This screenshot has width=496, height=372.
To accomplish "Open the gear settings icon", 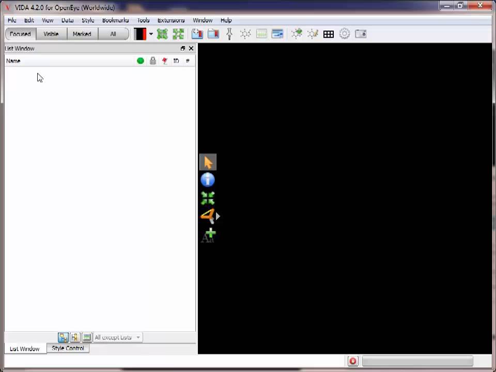I will [345, 34].
